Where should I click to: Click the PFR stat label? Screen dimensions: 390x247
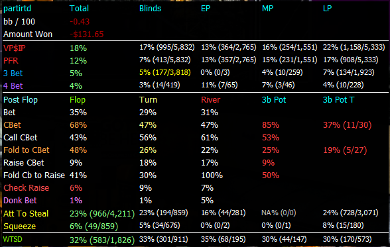pyautogui.click(x=11, y=60)
